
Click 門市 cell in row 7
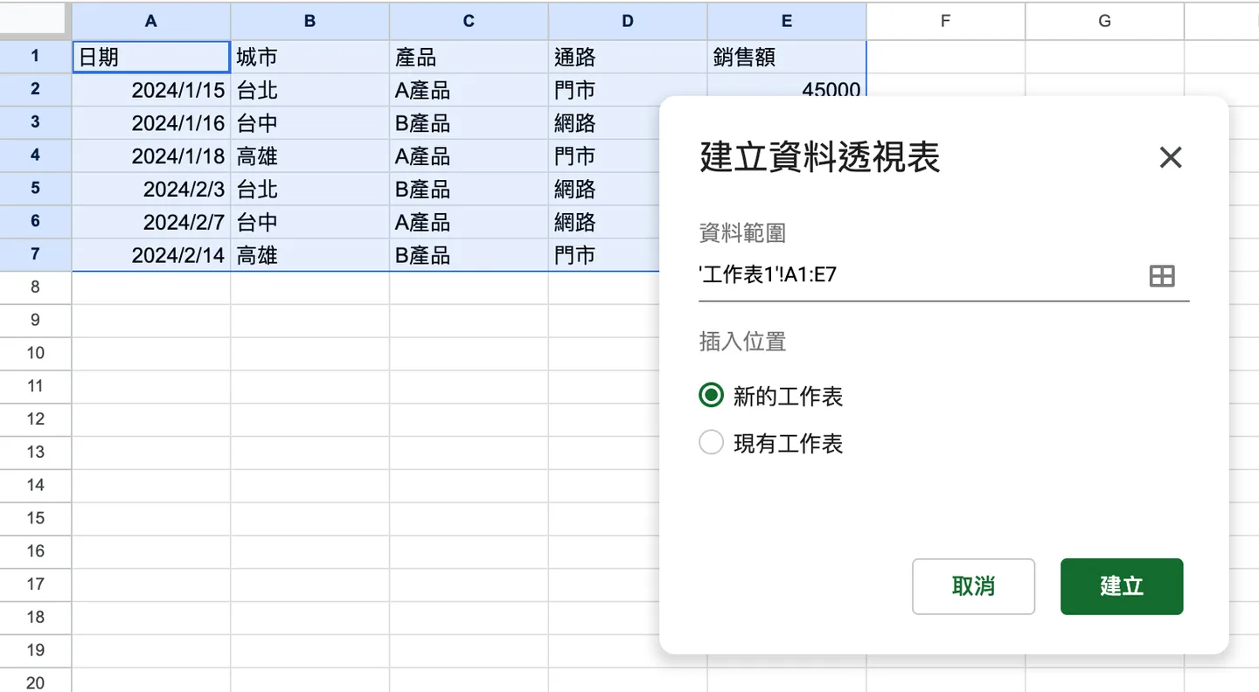(605, 255)
